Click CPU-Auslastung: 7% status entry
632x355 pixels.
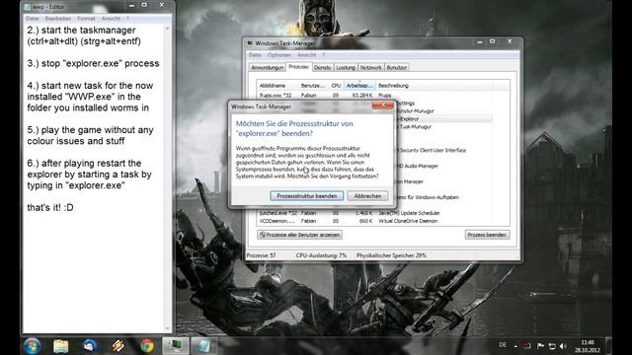click(x=321, y=255)
